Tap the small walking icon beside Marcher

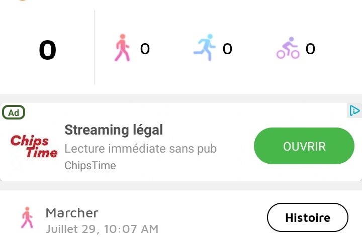coord(27,217)
